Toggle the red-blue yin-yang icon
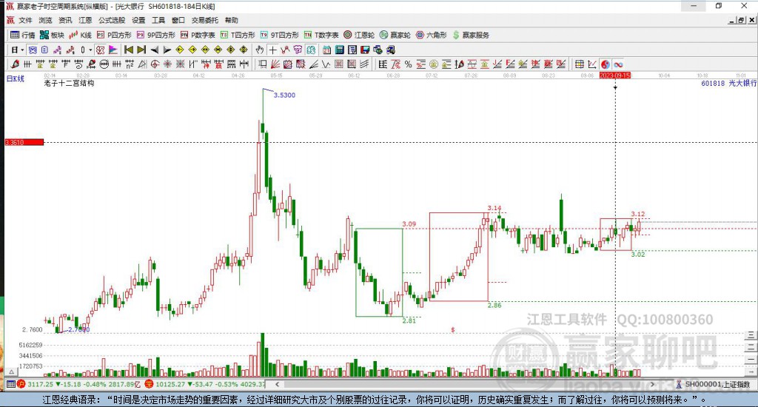This screenshot has width=758, height=407. click(x=606, y=64)
